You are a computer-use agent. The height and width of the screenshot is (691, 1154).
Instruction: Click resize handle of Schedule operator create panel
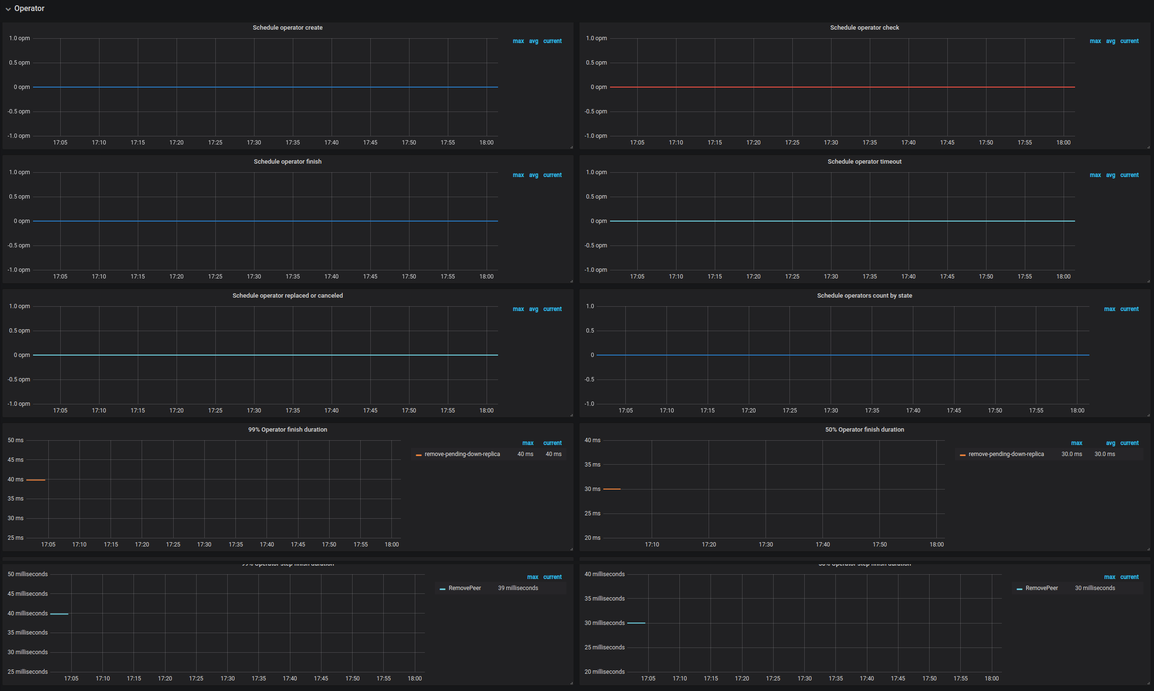(x=571, y=147)
